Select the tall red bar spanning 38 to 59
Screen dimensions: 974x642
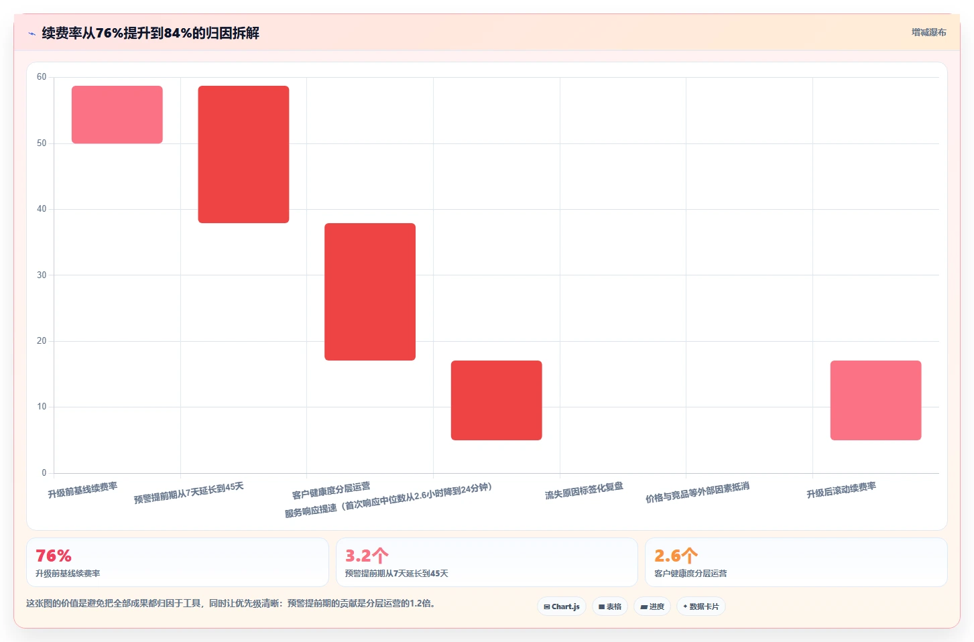[x=243, y=154]
